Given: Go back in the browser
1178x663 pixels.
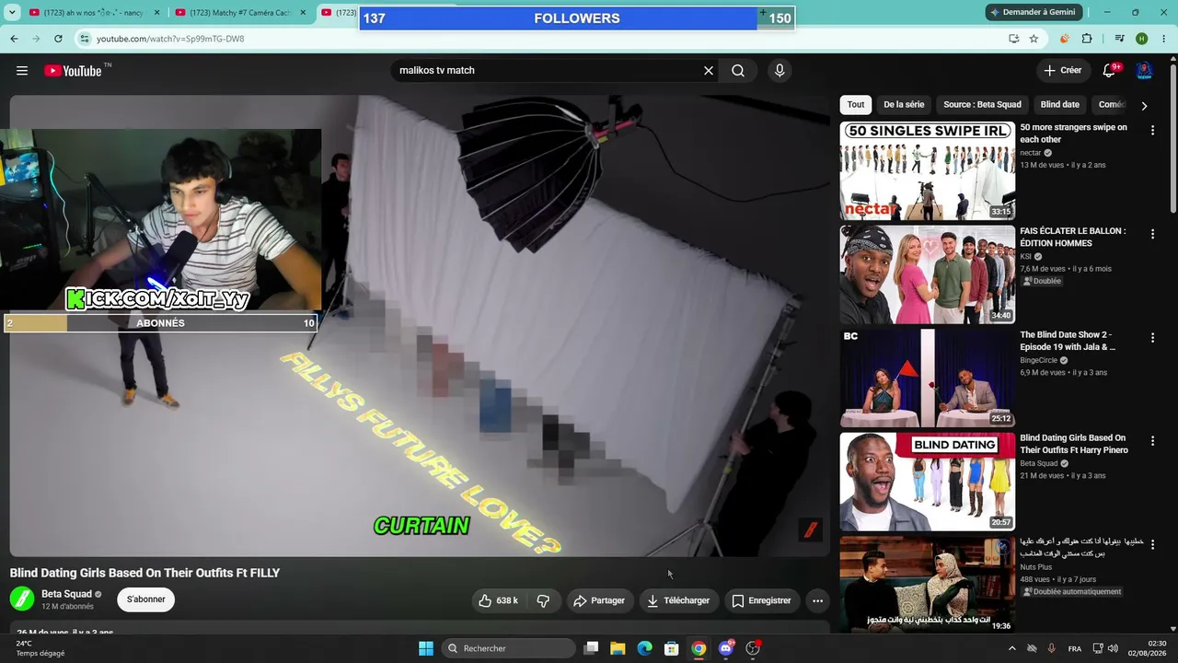Looking at the screenshot, I should pos(14,39).
